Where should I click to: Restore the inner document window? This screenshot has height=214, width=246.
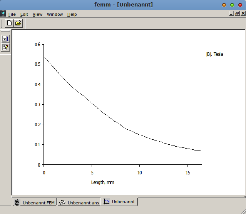(237, 13)
